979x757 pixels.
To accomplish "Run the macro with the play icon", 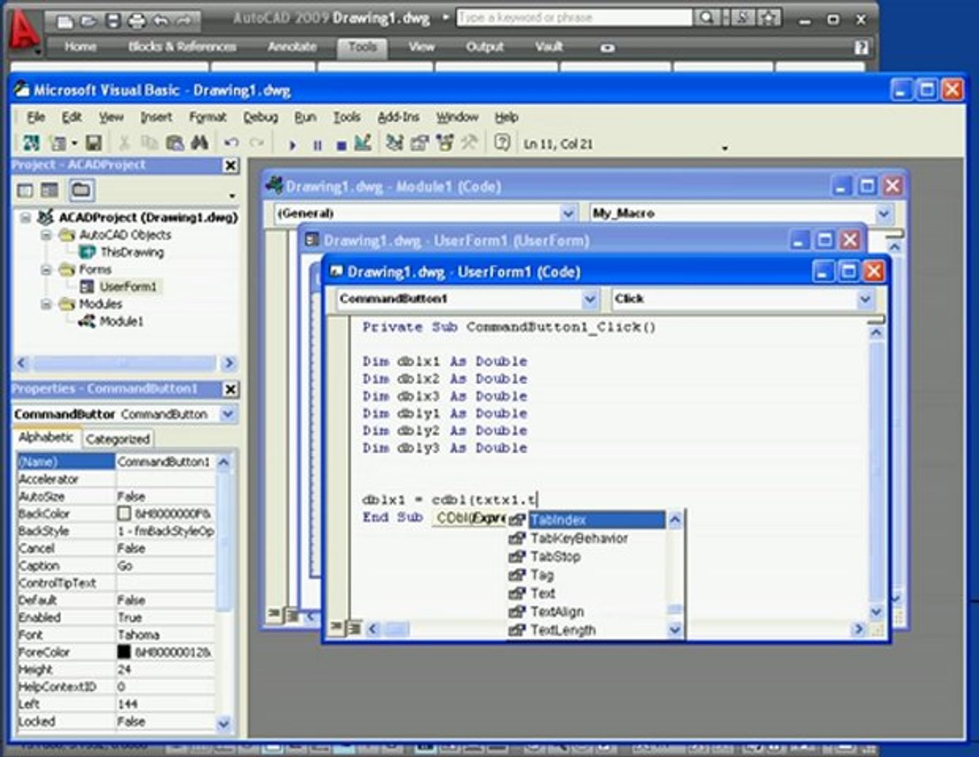I will [292, 145].
